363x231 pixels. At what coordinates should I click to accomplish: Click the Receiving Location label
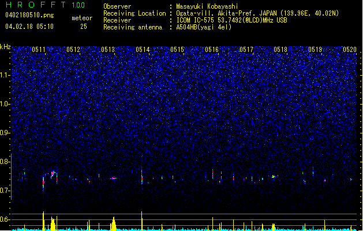tap(134, 13)
